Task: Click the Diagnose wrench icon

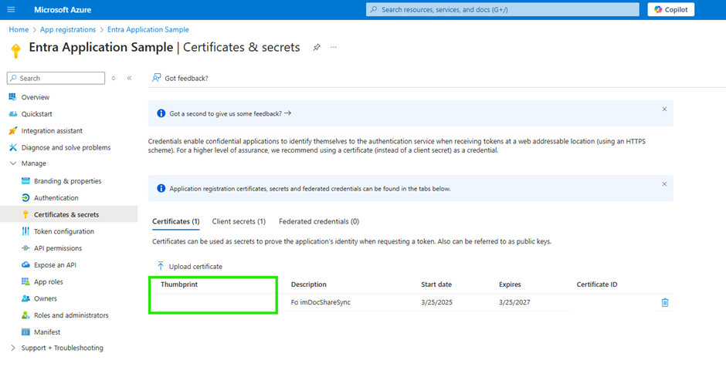Action: tap(13, 147)
